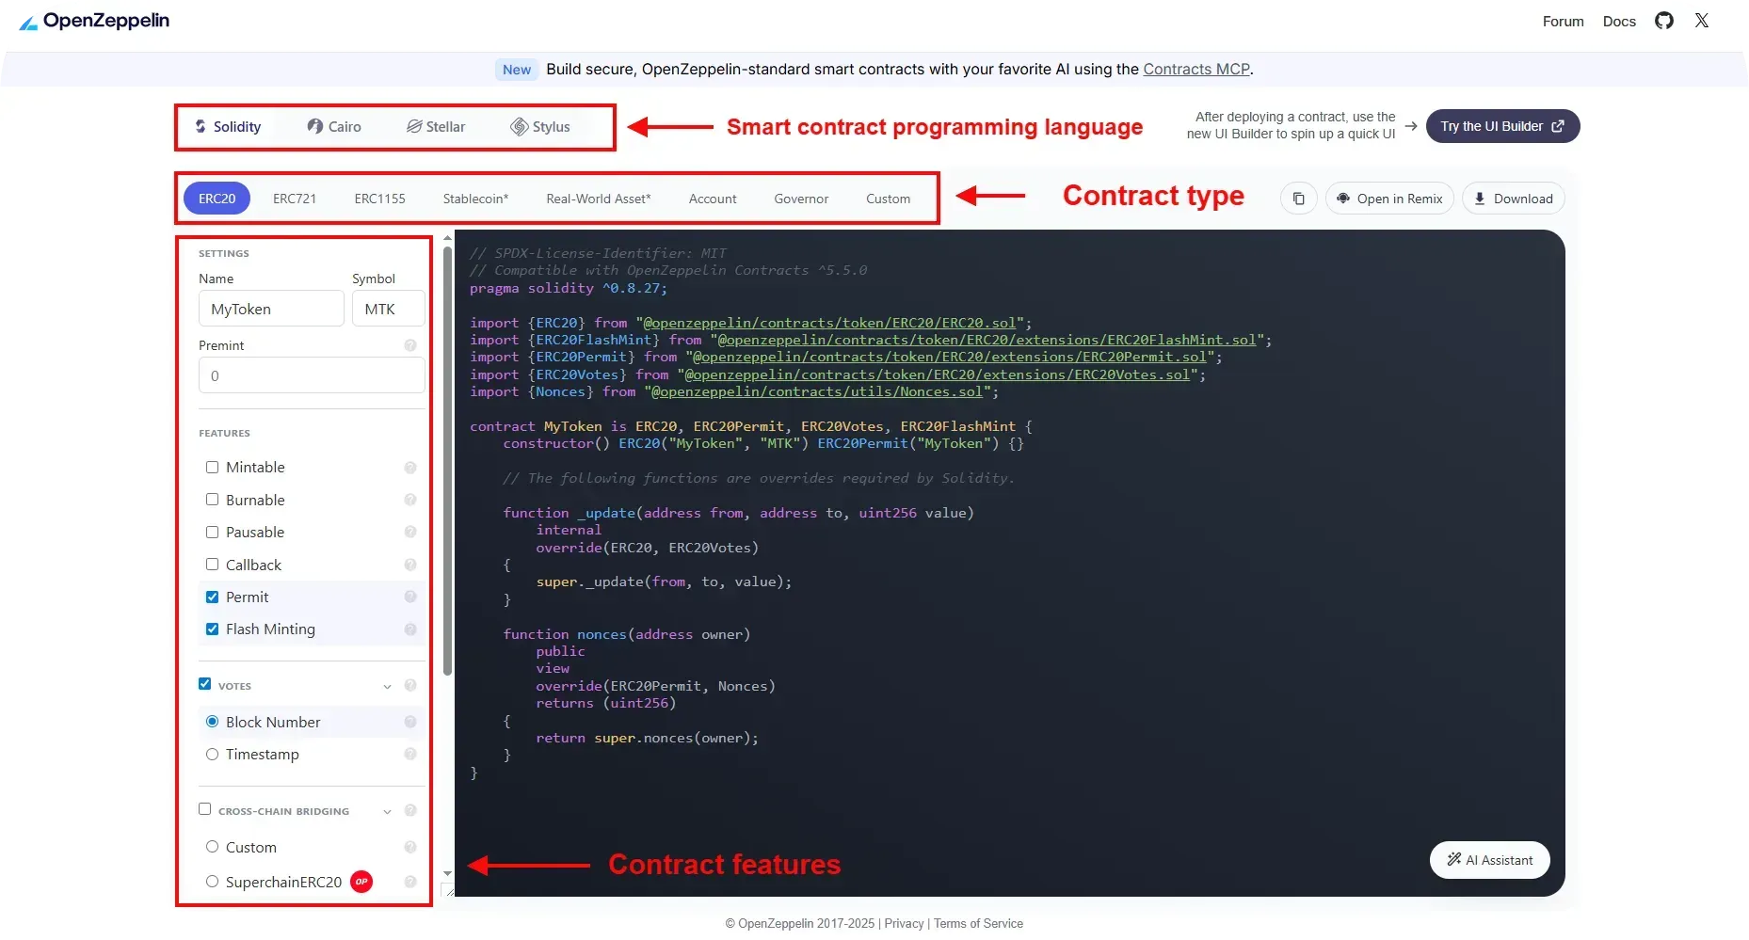Viewport: 1749px width, 940px height.
Task: Open the Contracts MCP link
Action: [1195, 70]
